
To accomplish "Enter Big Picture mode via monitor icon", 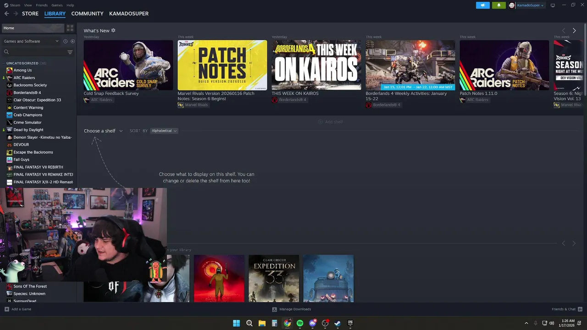I will (553, 5).
